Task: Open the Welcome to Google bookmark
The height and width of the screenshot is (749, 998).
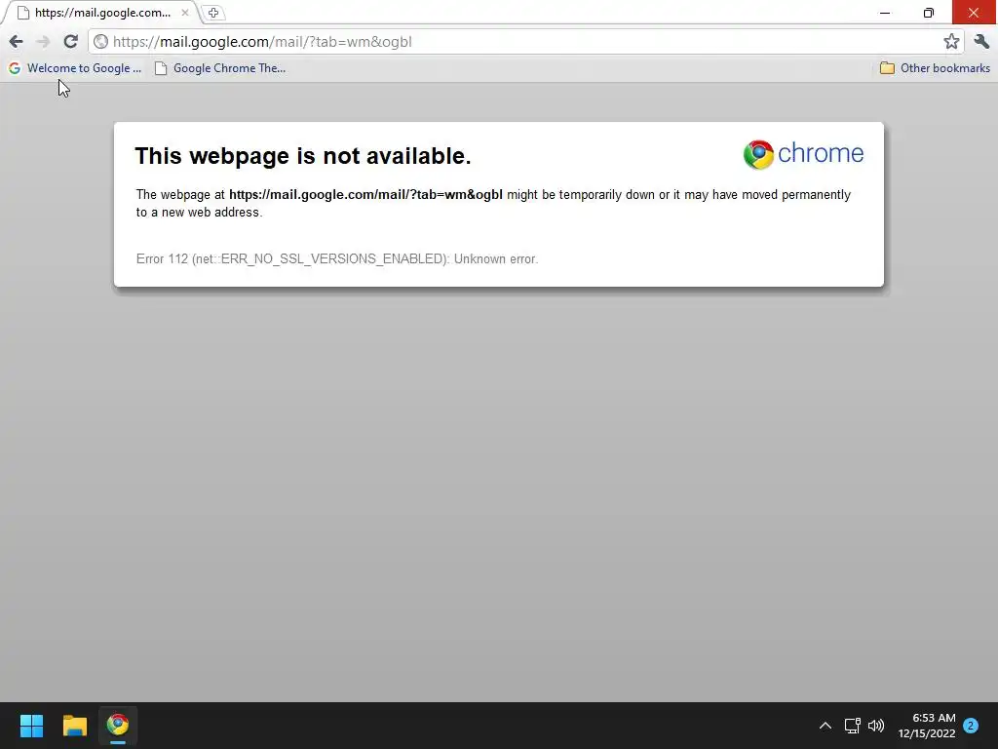Action: tap(75, 68)
